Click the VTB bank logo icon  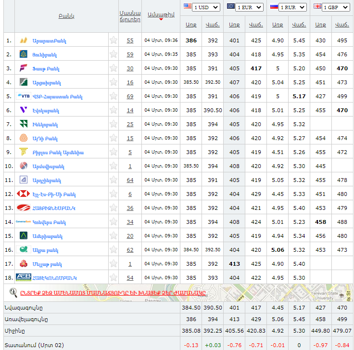point(24,96)
